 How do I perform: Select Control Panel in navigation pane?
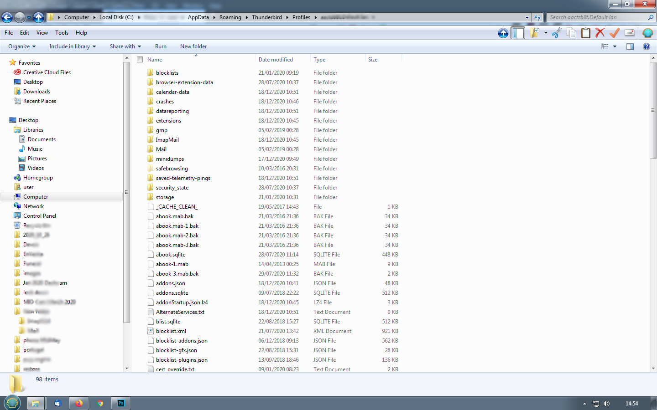[40, 216]
